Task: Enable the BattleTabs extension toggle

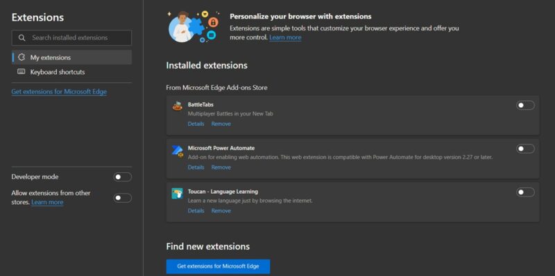Action: [x=525, y=105]
